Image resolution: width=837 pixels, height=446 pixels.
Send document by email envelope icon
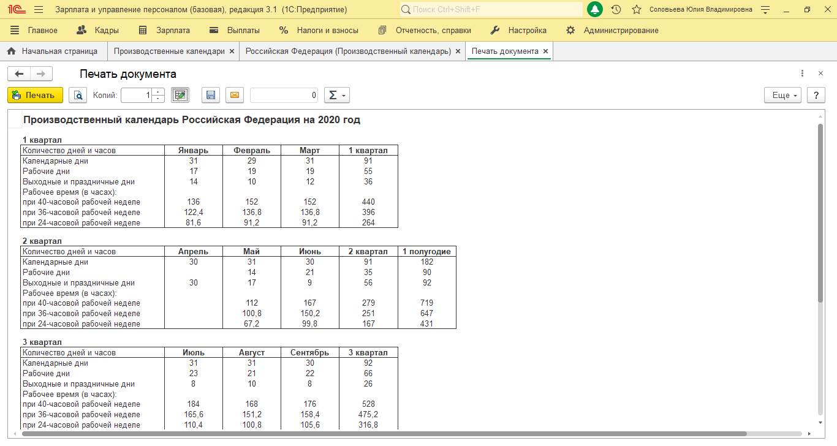(x=234, y=95)
